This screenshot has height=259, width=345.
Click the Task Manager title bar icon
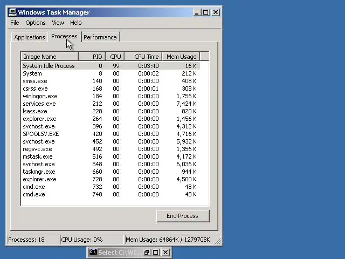click(12, 12)
